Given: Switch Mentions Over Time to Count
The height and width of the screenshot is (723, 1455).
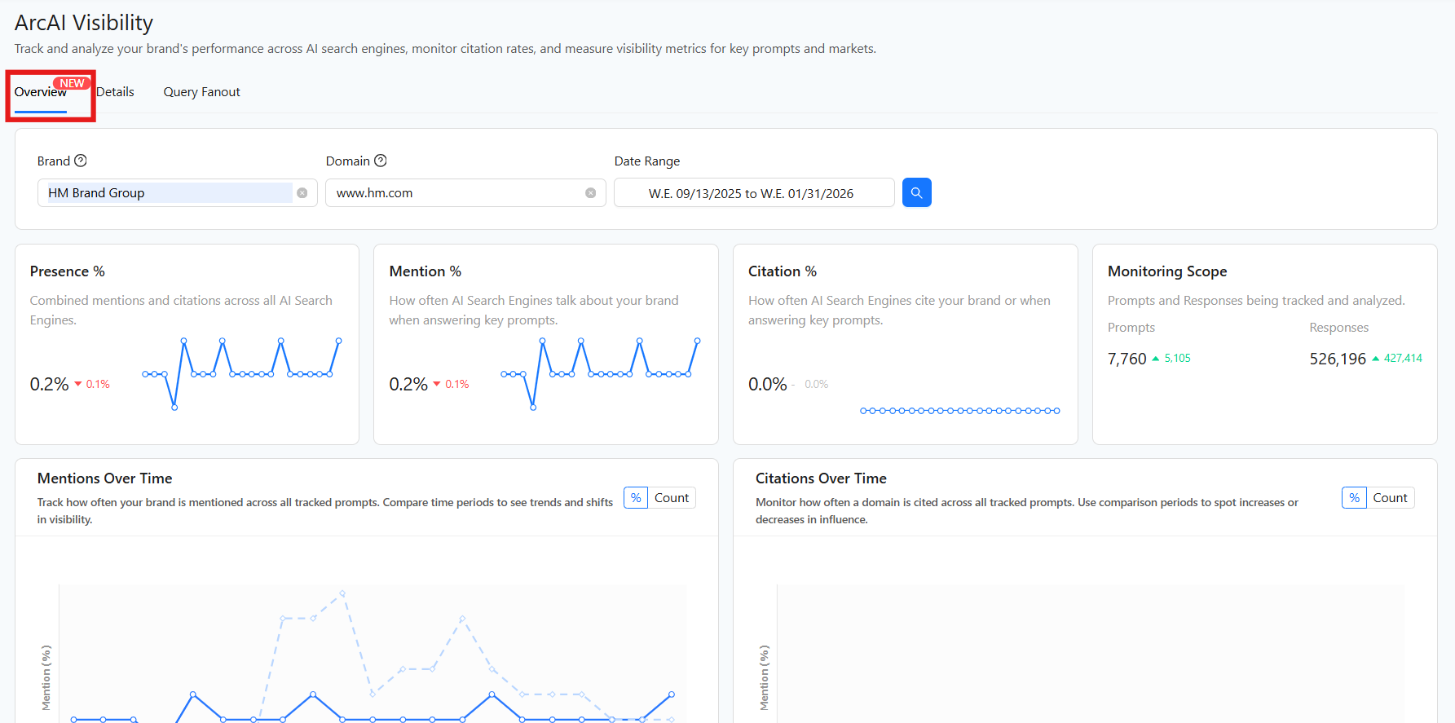Looking at the screenshot, I should (x=671, y=498).
